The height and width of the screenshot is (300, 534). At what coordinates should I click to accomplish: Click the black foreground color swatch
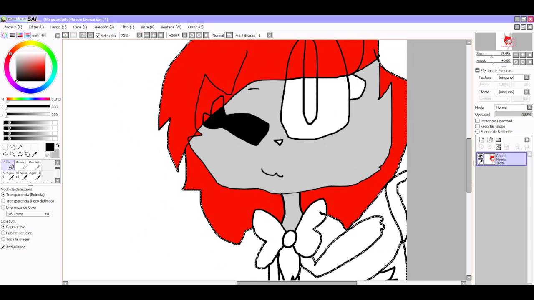(x=50, y=147)
